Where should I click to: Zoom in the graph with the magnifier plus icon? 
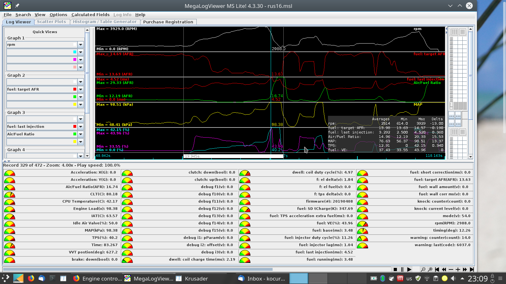[430, 269]
